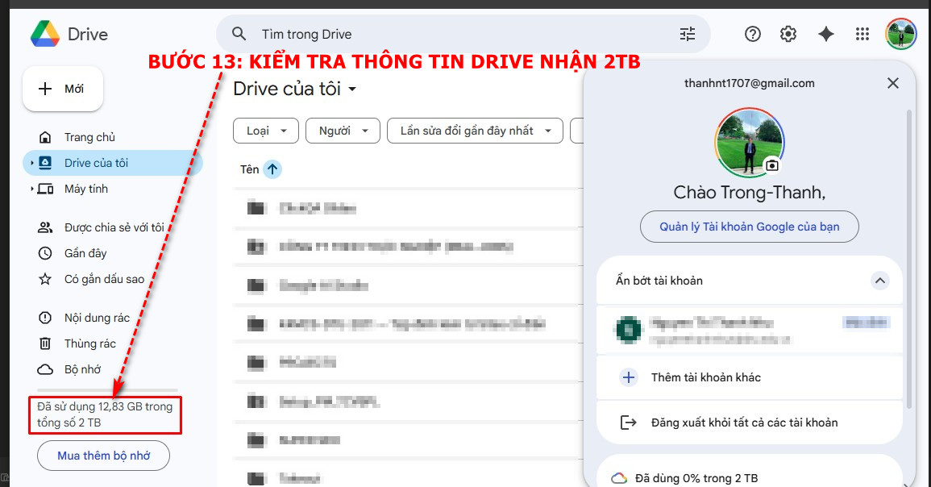Go to Trang chủ in sidebar
Image resolution: width=931 pixels, height=487 pixels.
coord(89,137)
